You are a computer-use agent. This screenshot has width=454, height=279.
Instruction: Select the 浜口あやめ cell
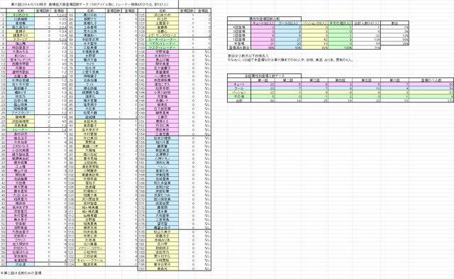(x=162, y=15)
